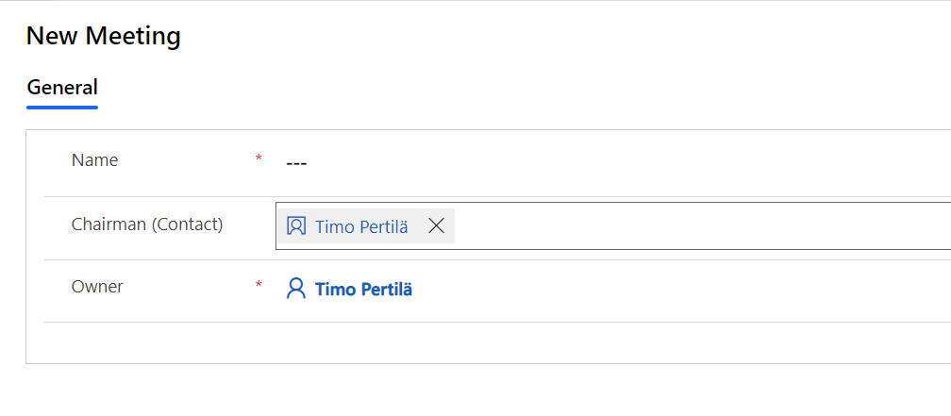This screenshot has height=416, width=951.
Task: Click blank space right of Name dashes
Action: [613, 163]
